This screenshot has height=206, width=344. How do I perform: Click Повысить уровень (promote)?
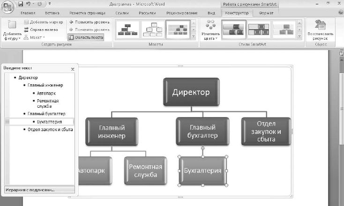[90, 22]
